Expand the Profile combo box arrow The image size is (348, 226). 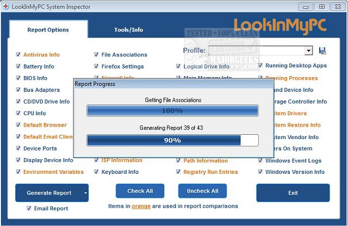[308, 51]
